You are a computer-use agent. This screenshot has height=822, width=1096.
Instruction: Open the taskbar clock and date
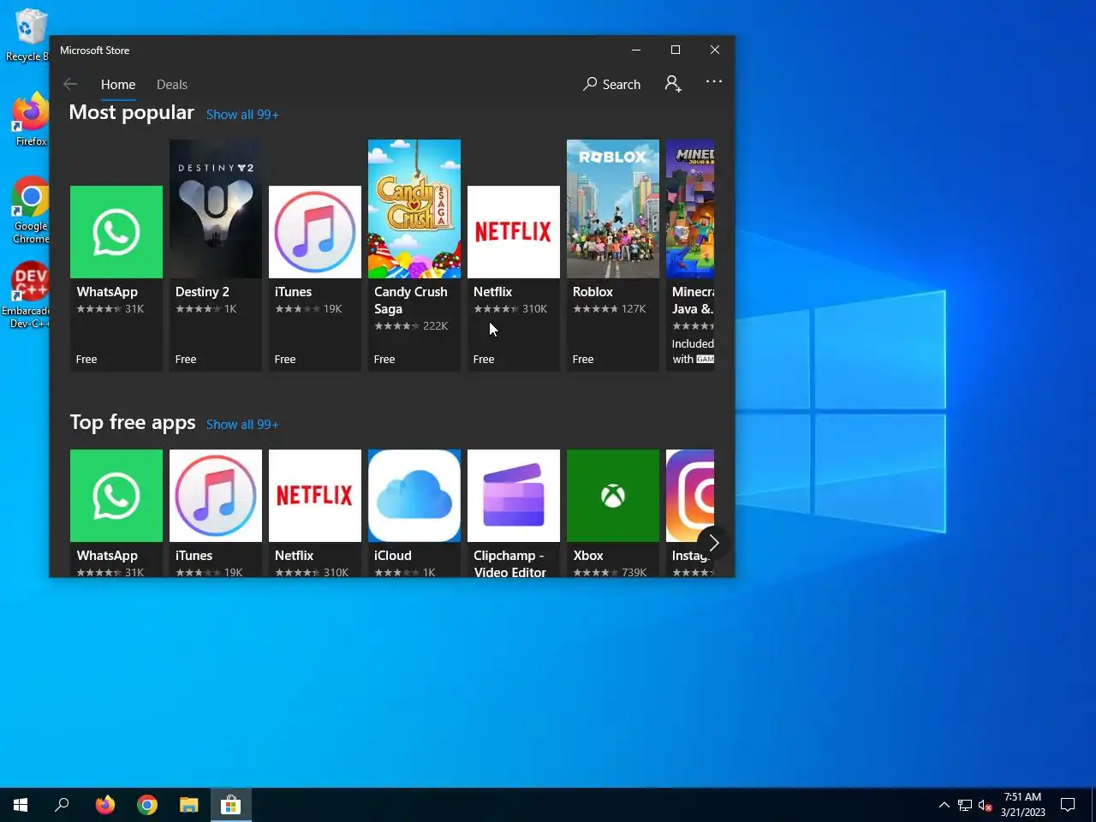tap(1022, 805)
